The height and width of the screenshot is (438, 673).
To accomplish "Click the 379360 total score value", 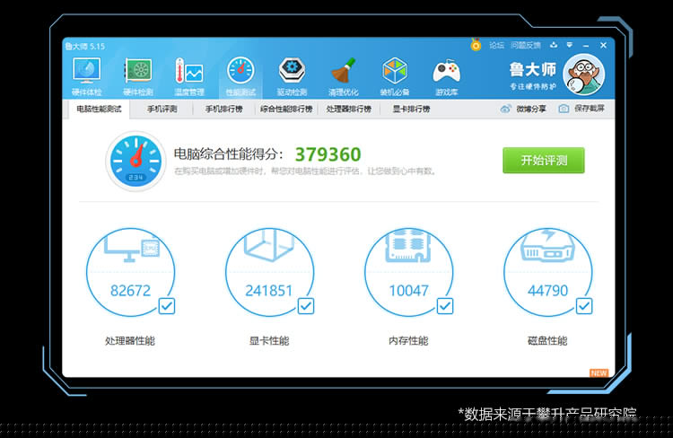I will click(x=328, y=154).
